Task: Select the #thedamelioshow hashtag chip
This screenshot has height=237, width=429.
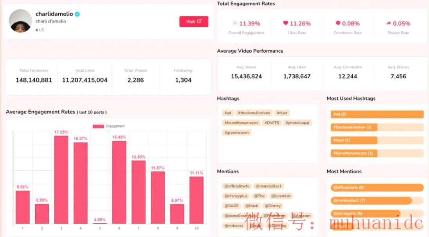Action: pyautogui.click(x=254, y=113)
